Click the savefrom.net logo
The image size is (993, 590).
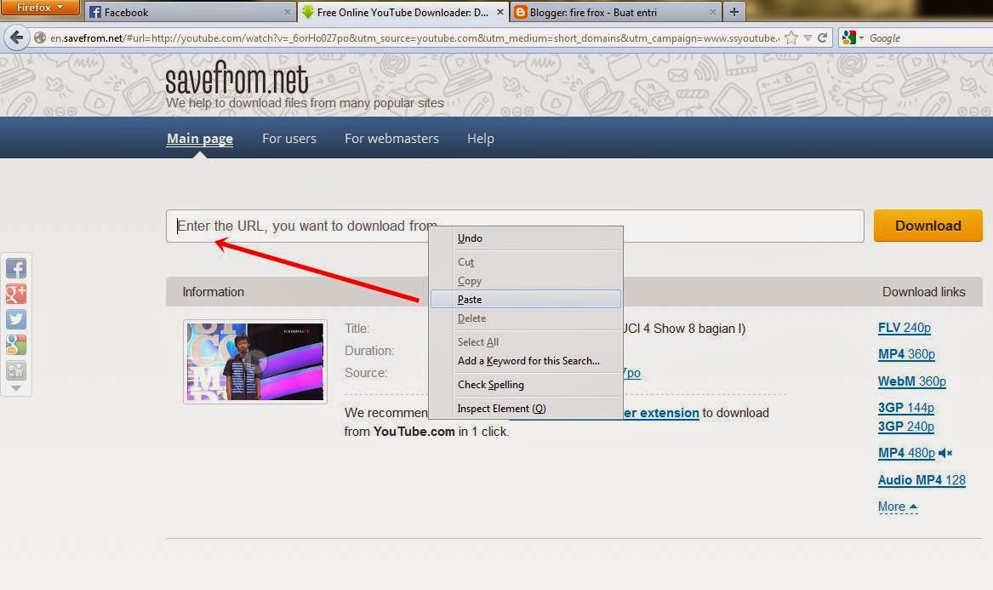[x=237, y=79]
